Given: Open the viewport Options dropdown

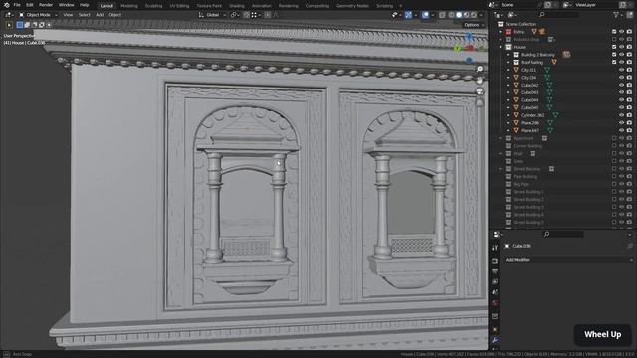Looking at the screenshot, I should pos(474,25).
